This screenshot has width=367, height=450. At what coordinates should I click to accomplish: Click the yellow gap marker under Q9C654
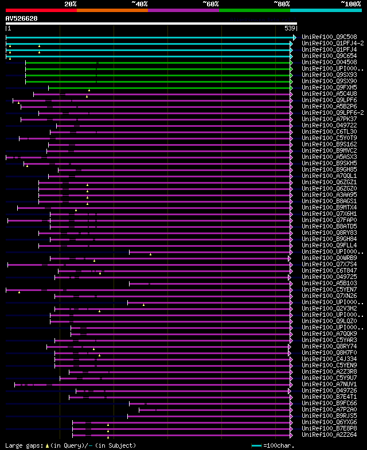(10, 59)
